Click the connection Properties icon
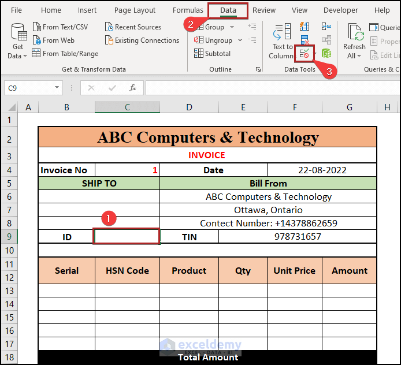The image size is (401, 365). [x=385, y=41]
